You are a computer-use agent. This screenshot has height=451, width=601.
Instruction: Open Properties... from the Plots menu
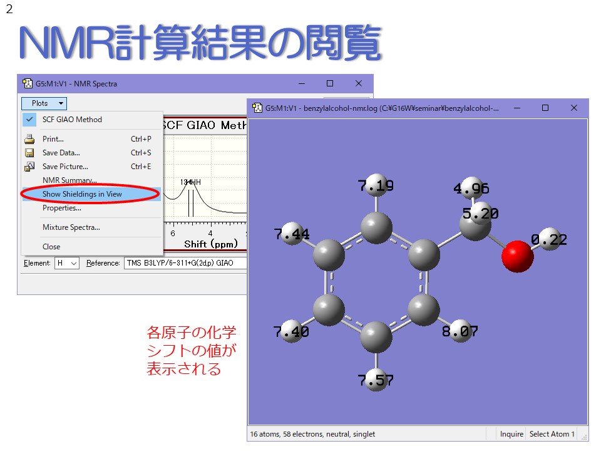point(92,208)
